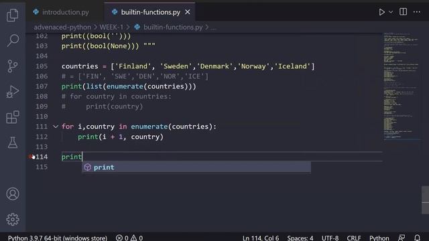Click the cube icon beside print suggestion
This screenshot has width=429, height=241.
(x=88, y=167)
